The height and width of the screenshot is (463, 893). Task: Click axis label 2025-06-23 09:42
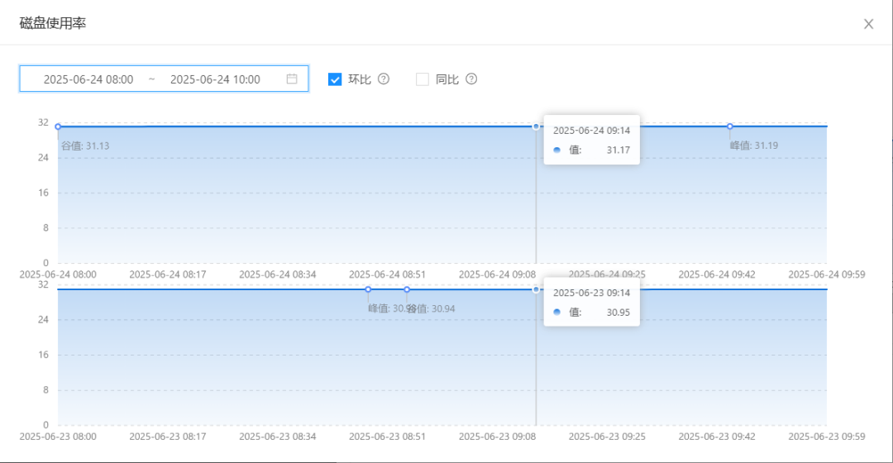[x=716, y=437]
